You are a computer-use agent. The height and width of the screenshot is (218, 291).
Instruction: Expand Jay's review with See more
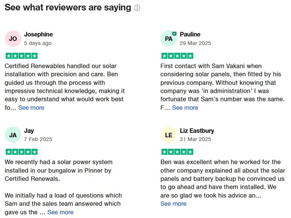[x=61, y=212]
